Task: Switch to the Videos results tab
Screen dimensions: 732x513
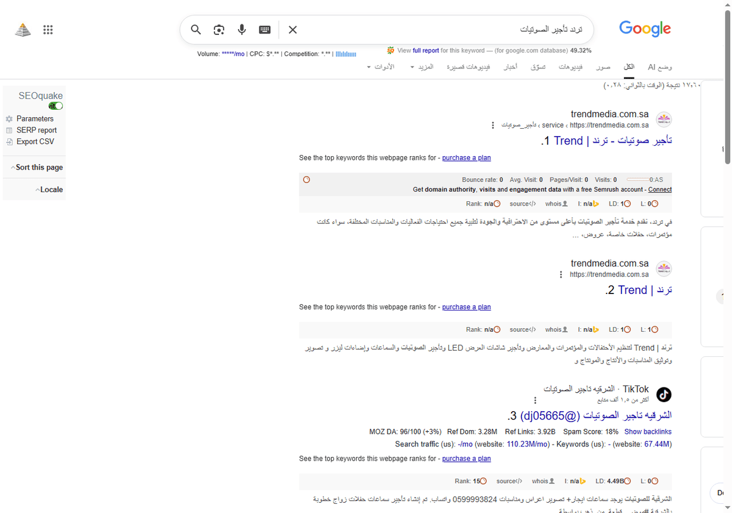Action: click(x=570, y=67)
